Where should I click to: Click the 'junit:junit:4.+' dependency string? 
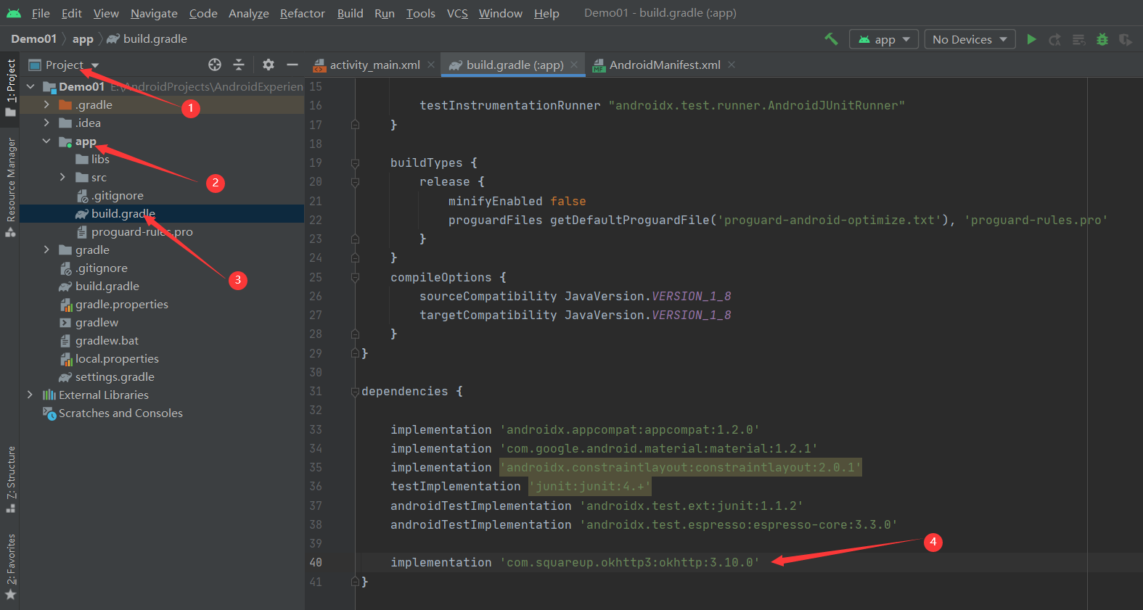click(589, 486)
